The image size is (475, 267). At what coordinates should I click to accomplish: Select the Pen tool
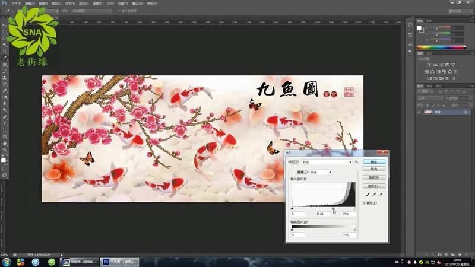5,117
